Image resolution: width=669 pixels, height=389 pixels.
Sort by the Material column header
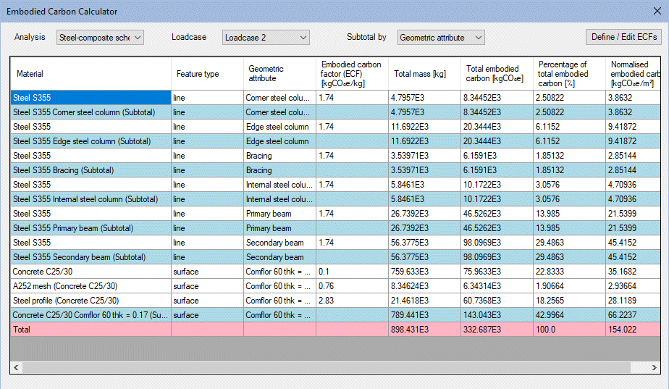[x=91, y=74]
